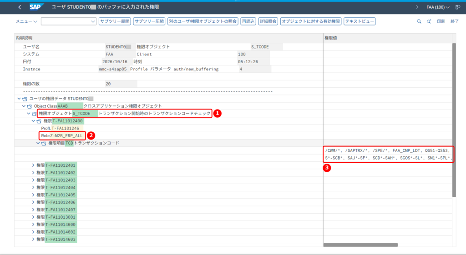
Task: Open the FAA (100) system dropdown
Action: pos(438,7)
